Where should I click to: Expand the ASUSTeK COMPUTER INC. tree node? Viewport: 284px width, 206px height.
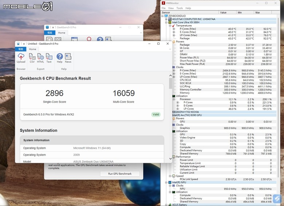coord(166,19)
